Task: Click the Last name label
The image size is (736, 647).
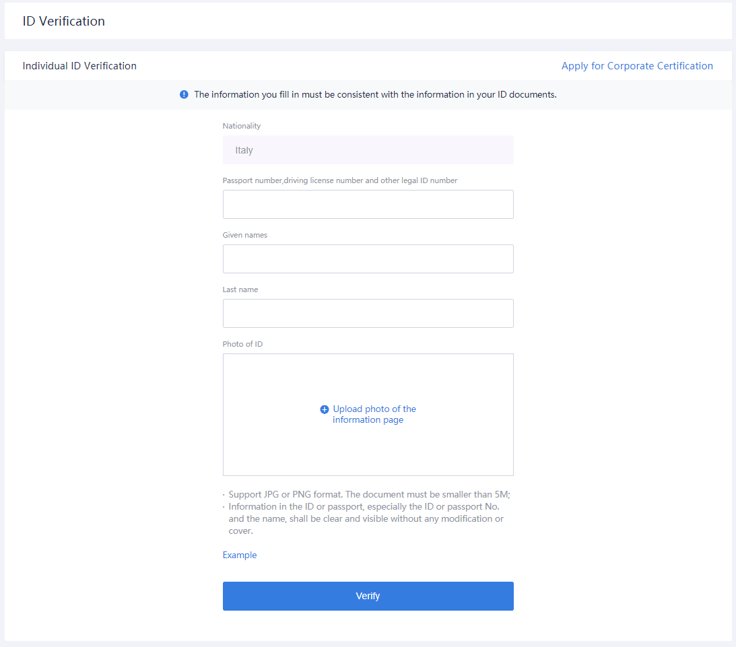Action: (240, 290)
